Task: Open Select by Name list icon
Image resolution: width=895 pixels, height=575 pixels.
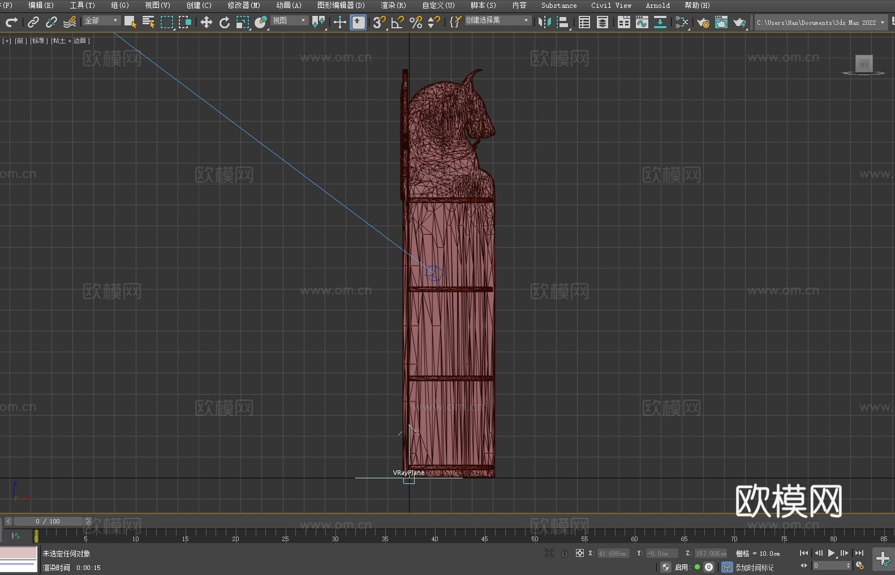Action: click(x=148, y=22)
